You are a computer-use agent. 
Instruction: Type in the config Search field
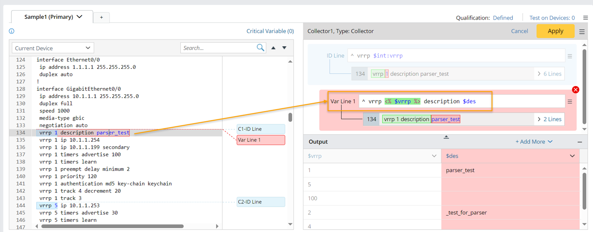coord(217,48)
